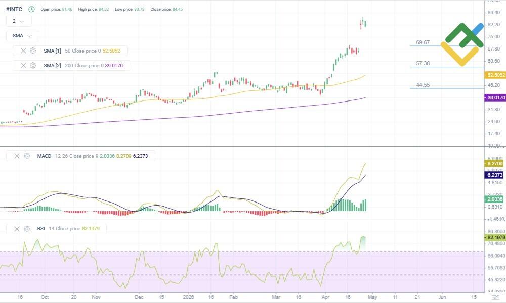
Task: Click the MACD label text
Action: [x=44, y=156]
